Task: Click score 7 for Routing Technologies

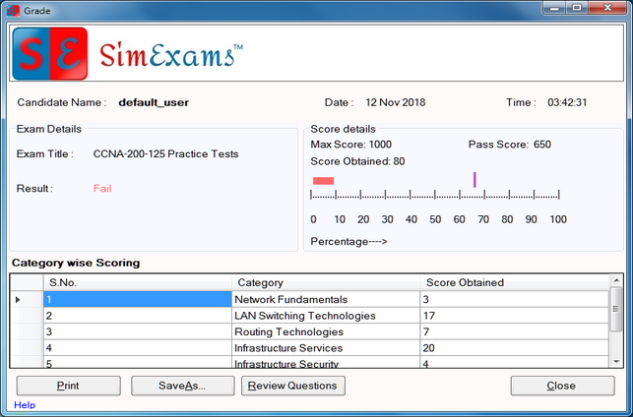Action: tap(514, 331)
